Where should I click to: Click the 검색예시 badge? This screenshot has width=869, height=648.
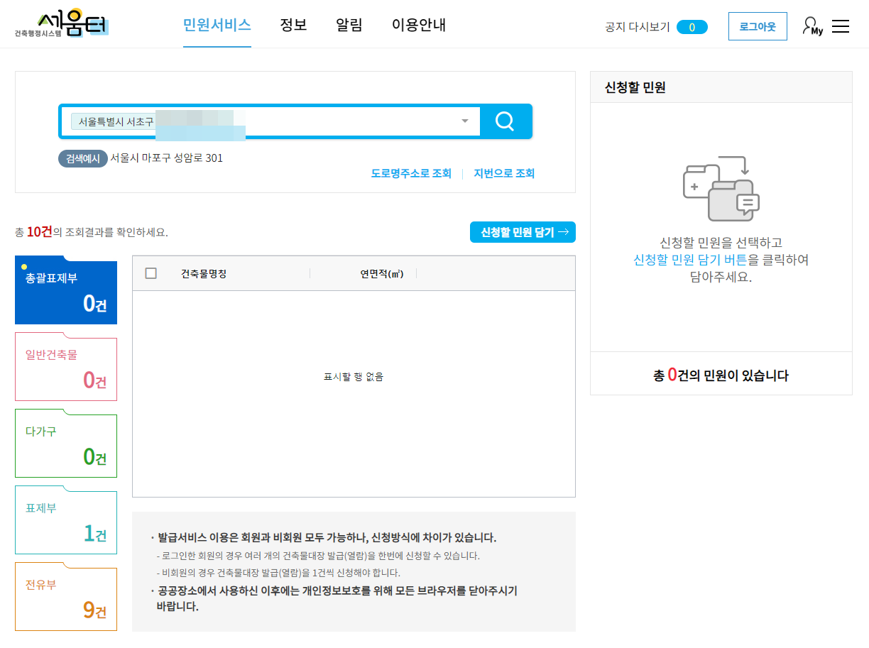(82, 158)
